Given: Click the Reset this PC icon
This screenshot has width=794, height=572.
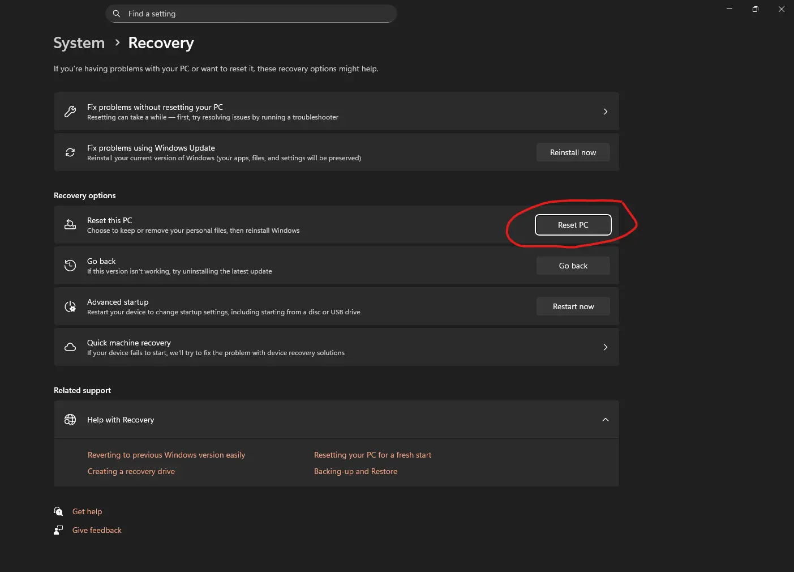Looking at the screenshot, I should coord(70,225).
